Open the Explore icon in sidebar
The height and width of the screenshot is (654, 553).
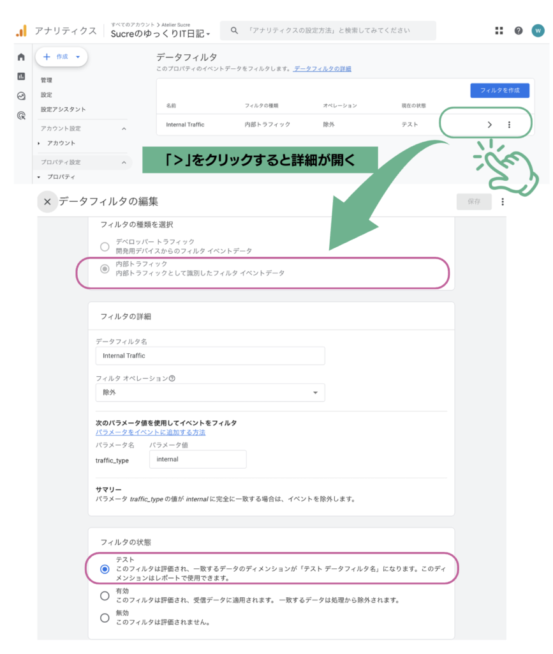21,96
